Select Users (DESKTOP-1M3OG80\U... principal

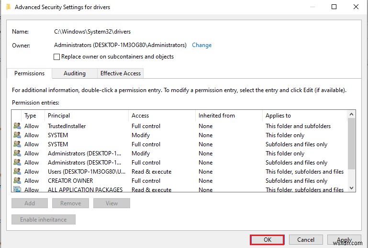[87, 172]
